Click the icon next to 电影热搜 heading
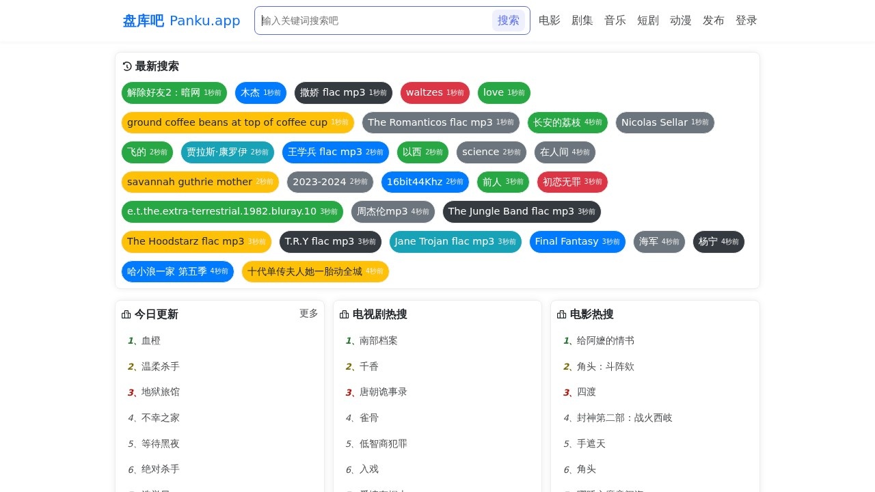875x492 pixels. pyautogui.click(x=562, y=314)
